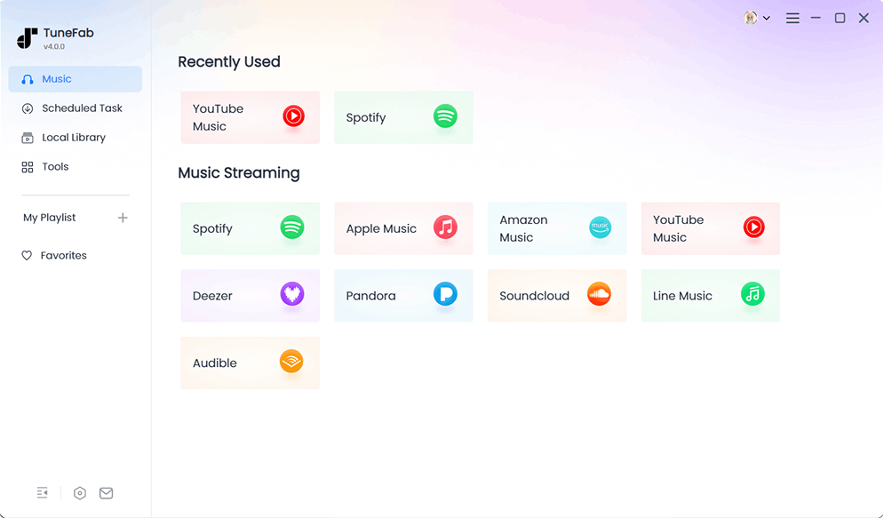Open Soundcloud from Music Streaming
This screenshot has width=884, height=518.
click(557, 296)
